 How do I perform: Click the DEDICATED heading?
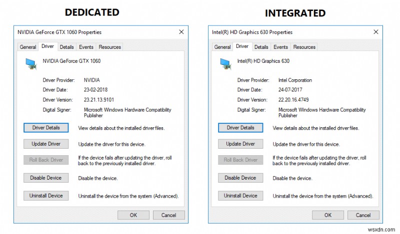coord(92,12)
